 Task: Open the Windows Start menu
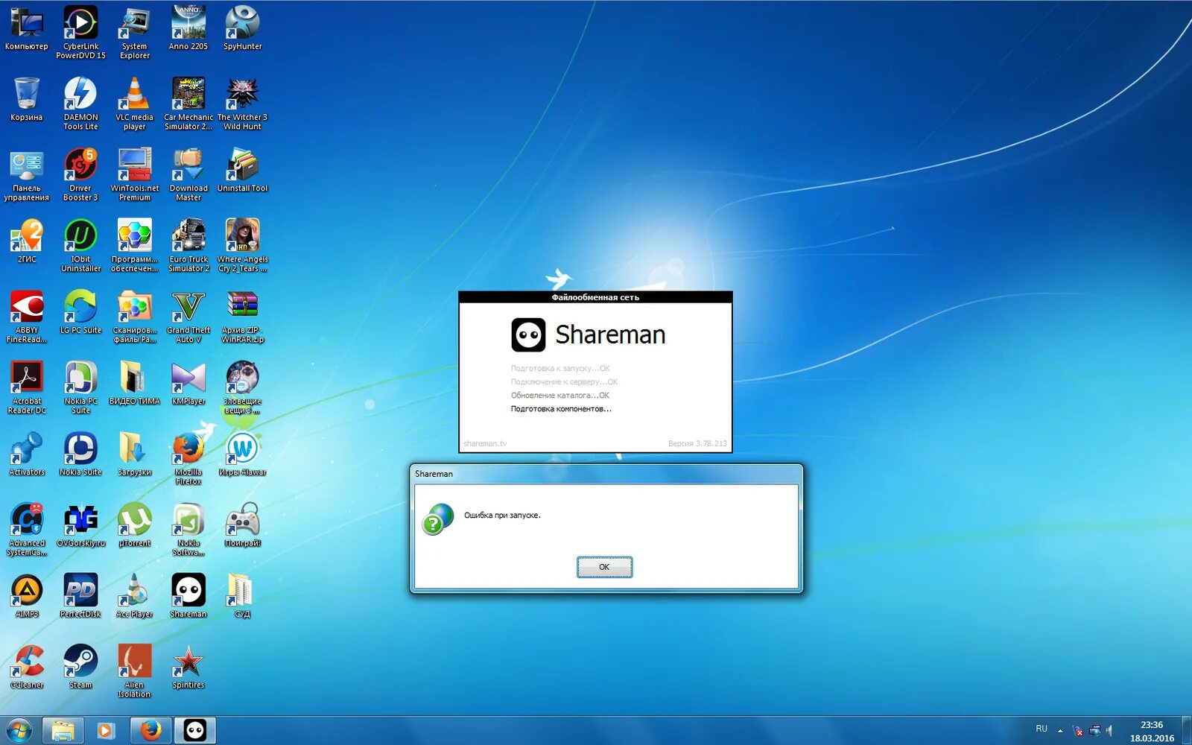pyautogui.click(x=20, y=731)
